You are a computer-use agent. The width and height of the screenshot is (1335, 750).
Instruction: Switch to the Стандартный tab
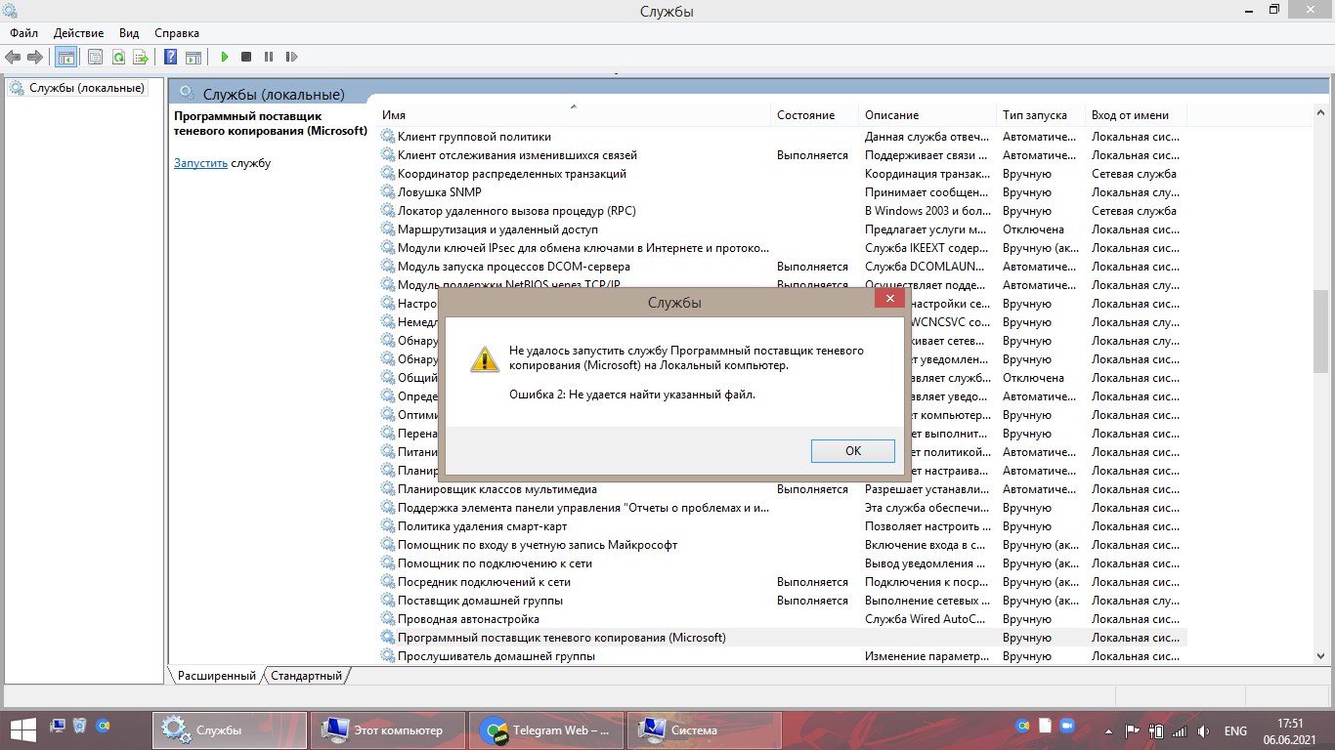(x=306, y=675)
